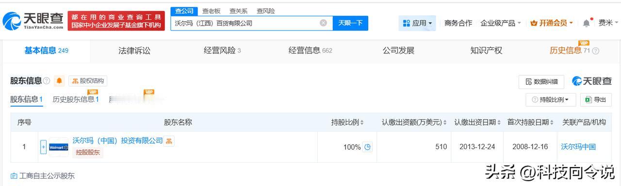Show the shareholding ratio pie chart icon
The width and height of the screenshot is (621, 186).
coord(368,147)
